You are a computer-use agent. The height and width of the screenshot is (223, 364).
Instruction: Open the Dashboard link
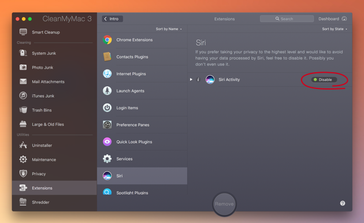click(329, 19)
